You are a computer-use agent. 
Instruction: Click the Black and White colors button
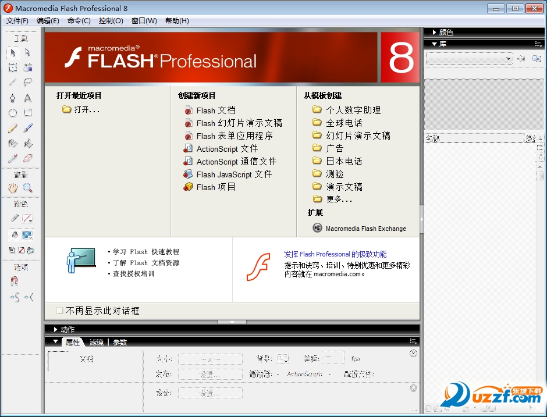click(x=12, y=250)
